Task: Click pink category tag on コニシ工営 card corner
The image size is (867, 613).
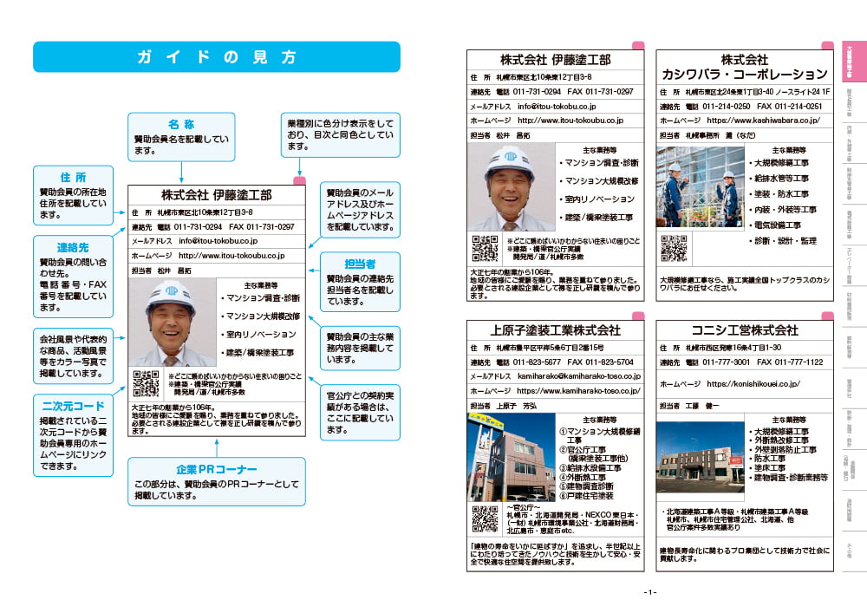Action: 827,316
